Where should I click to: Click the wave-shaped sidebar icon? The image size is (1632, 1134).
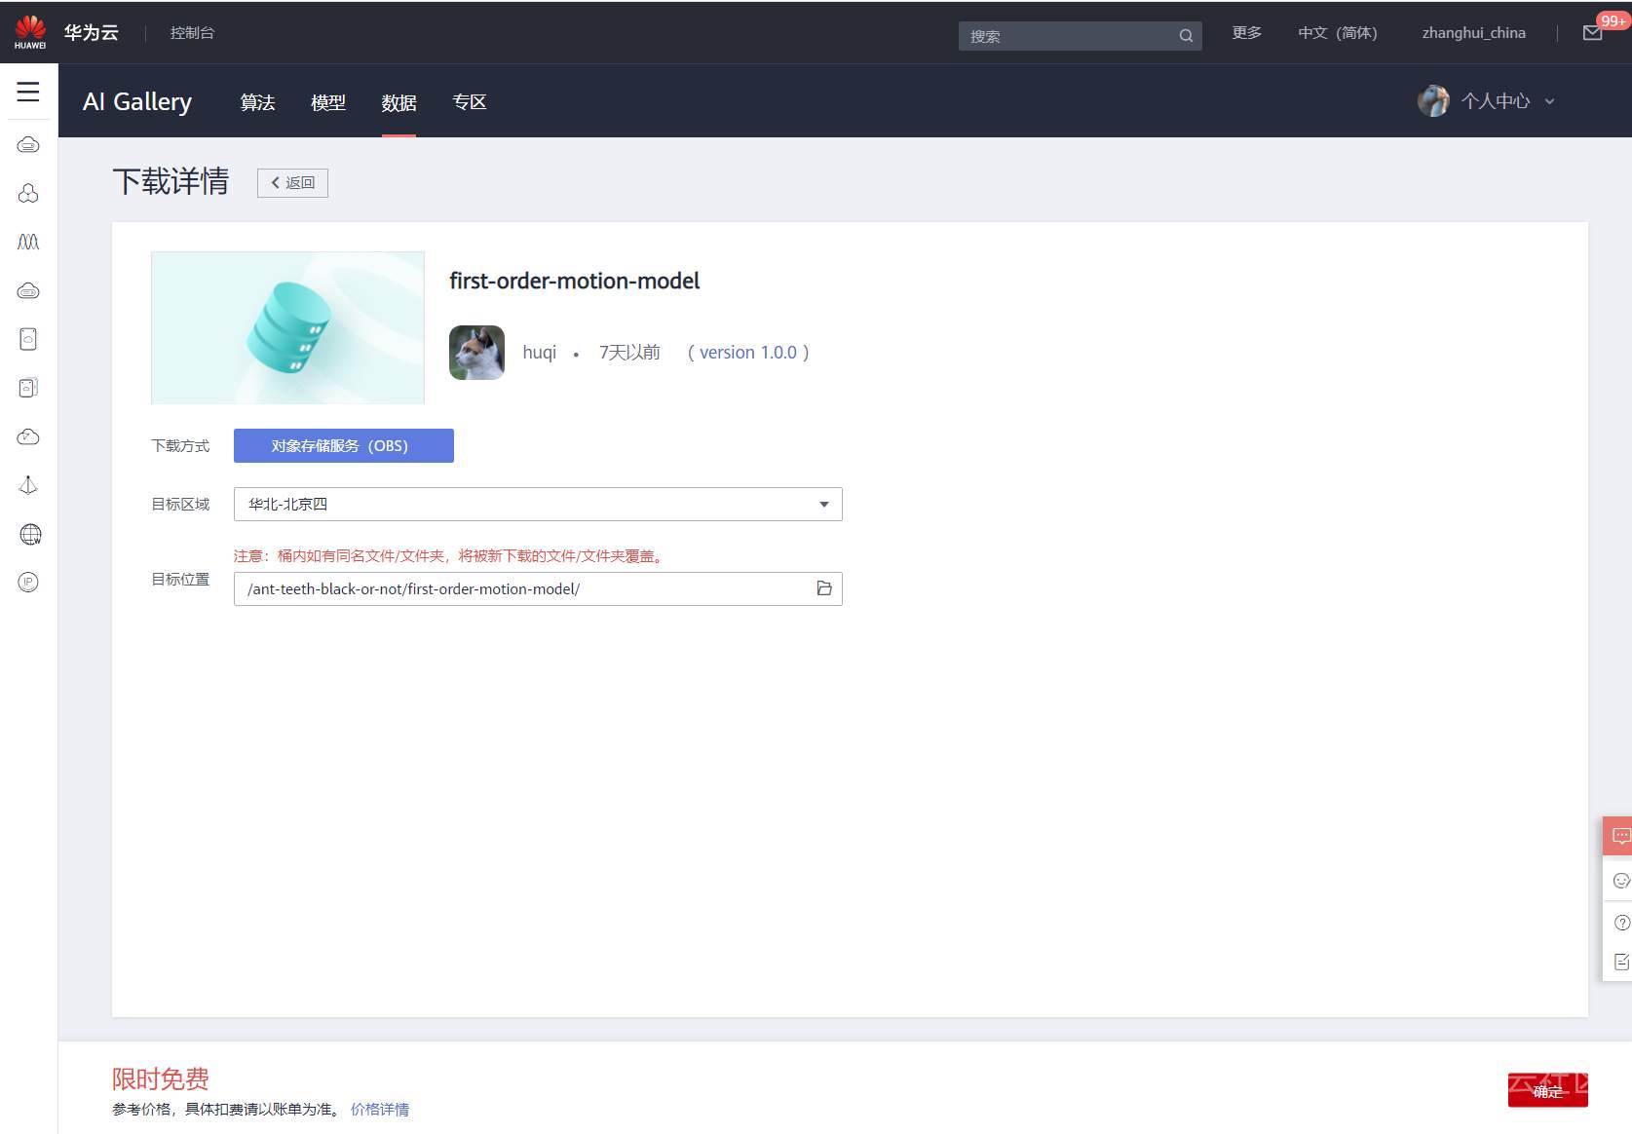tap(28, 242)
